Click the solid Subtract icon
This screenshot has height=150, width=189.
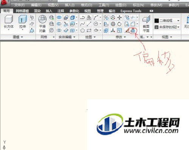click(59, 24)
